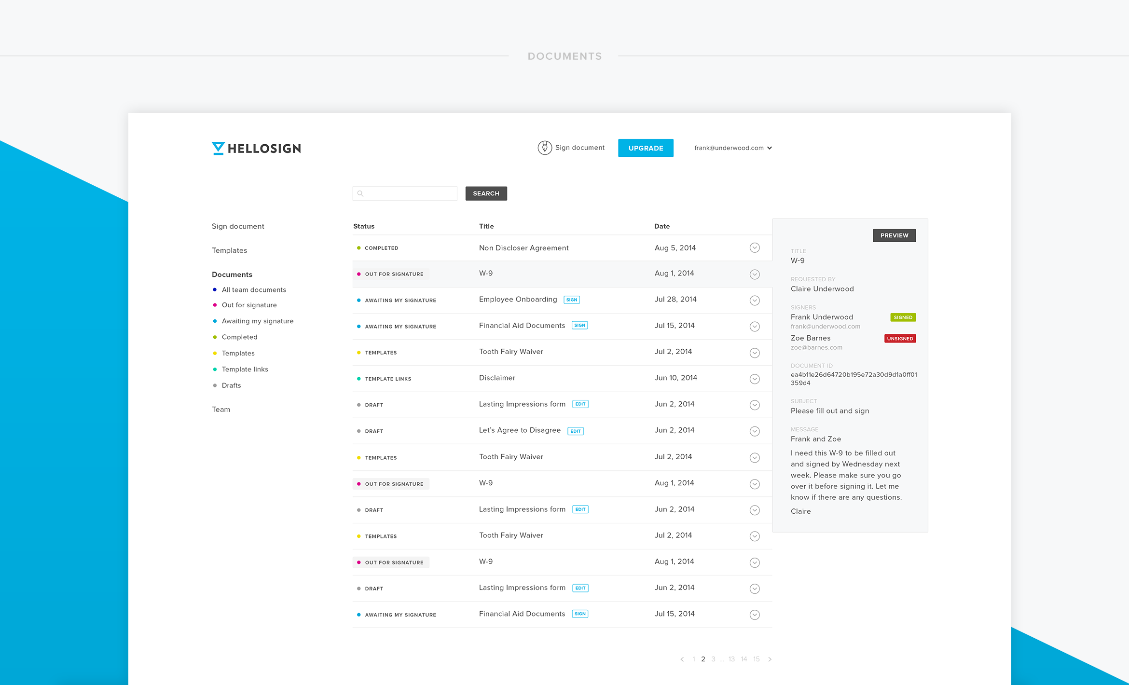Go to next page arrow
Screen dimensions: 1129x685
click(x=770, y=659)
